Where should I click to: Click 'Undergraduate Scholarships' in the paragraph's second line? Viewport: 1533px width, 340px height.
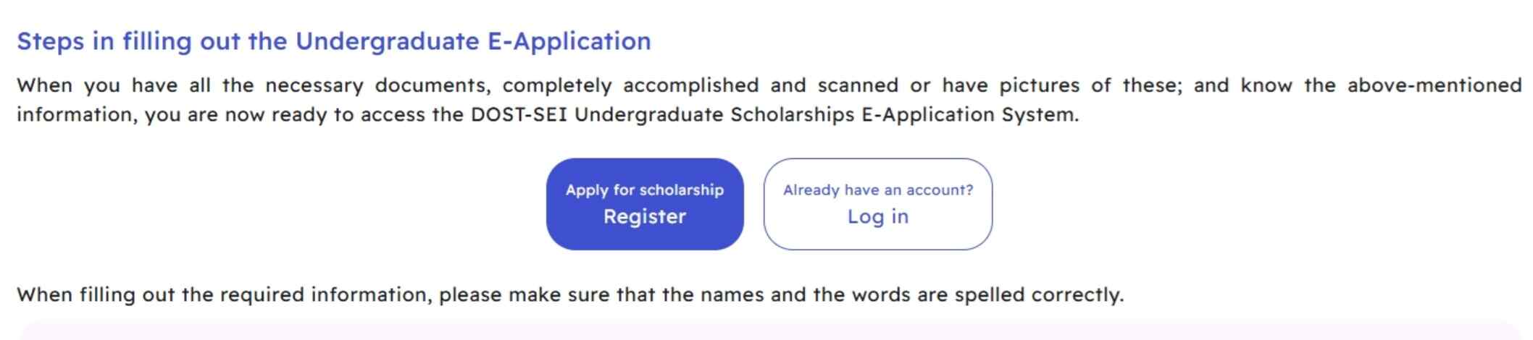coord(714,115)
